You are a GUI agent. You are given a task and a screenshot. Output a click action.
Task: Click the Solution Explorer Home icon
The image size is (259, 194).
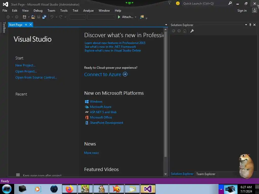185,31
